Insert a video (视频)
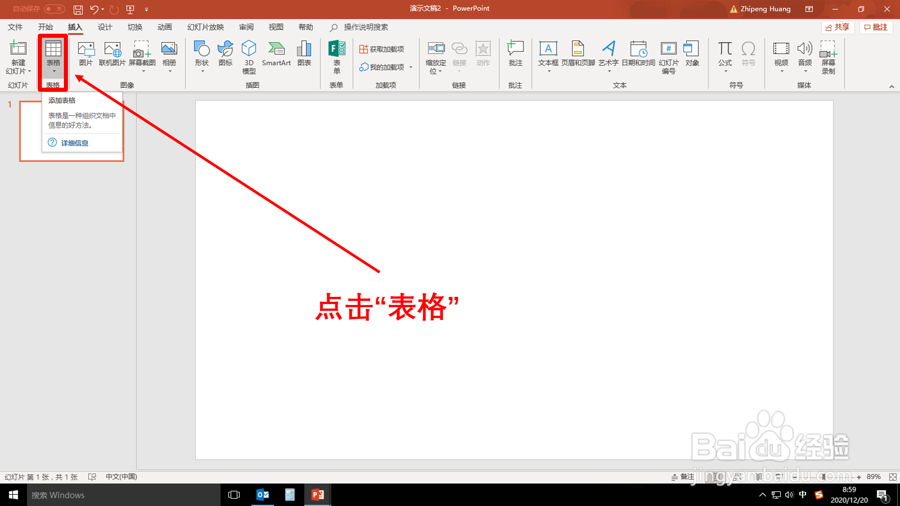 click(781, 56)
